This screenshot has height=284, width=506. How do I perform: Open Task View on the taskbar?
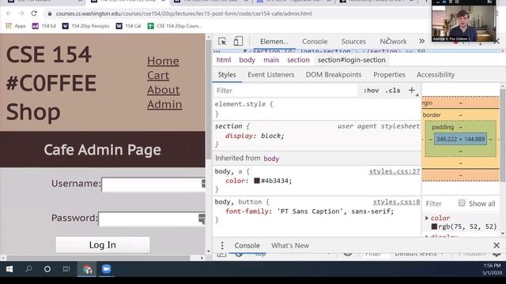[66, 269]
